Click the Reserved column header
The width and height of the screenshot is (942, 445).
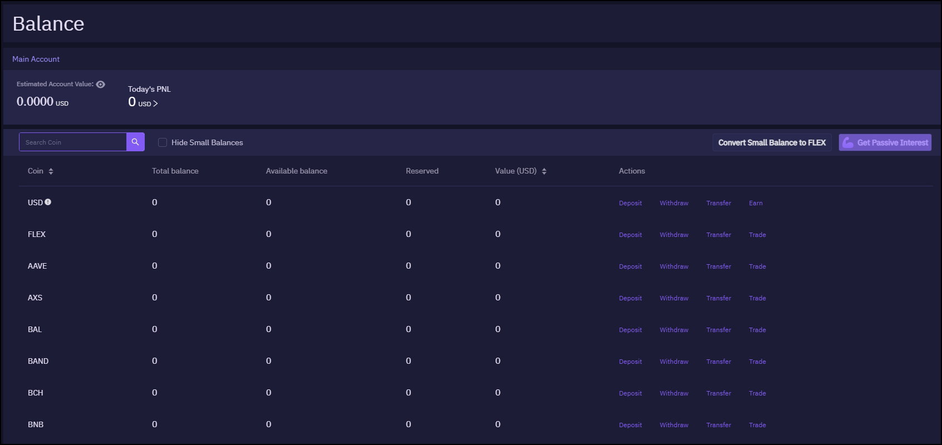422,171
